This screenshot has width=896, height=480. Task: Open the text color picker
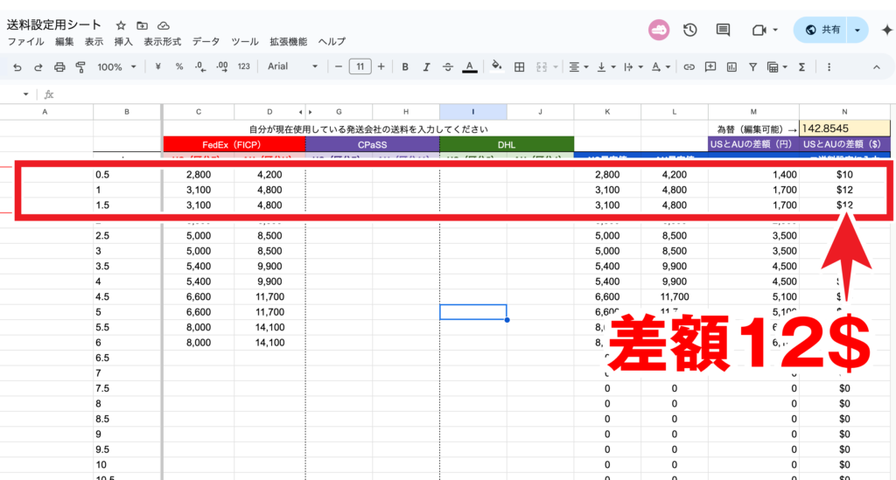point(469,66)
